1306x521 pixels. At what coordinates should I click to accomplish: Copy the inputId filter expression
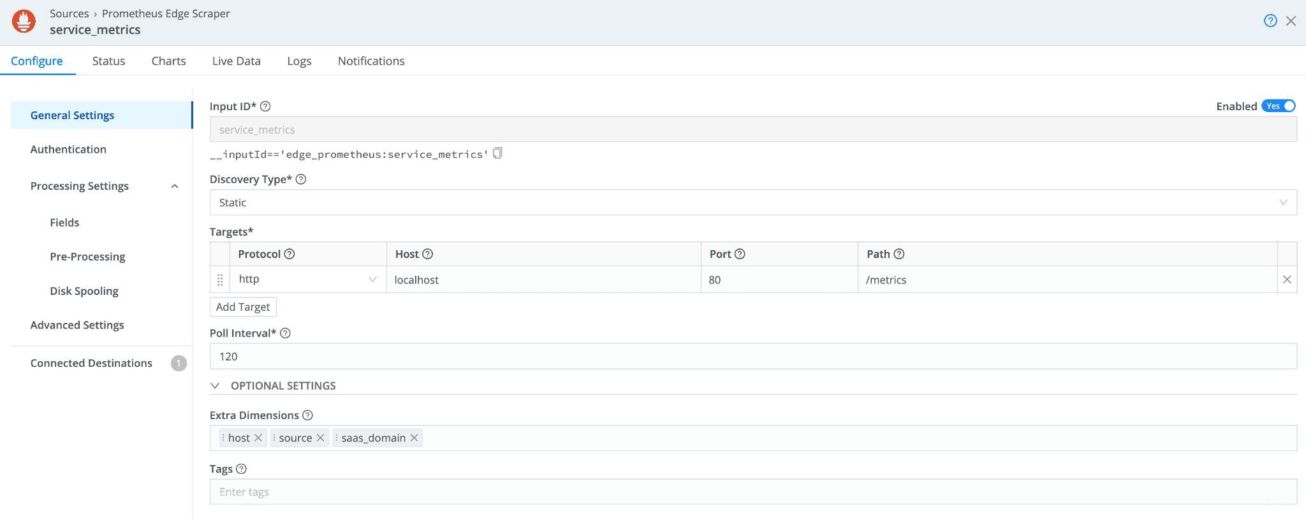[x=498, y=153]
